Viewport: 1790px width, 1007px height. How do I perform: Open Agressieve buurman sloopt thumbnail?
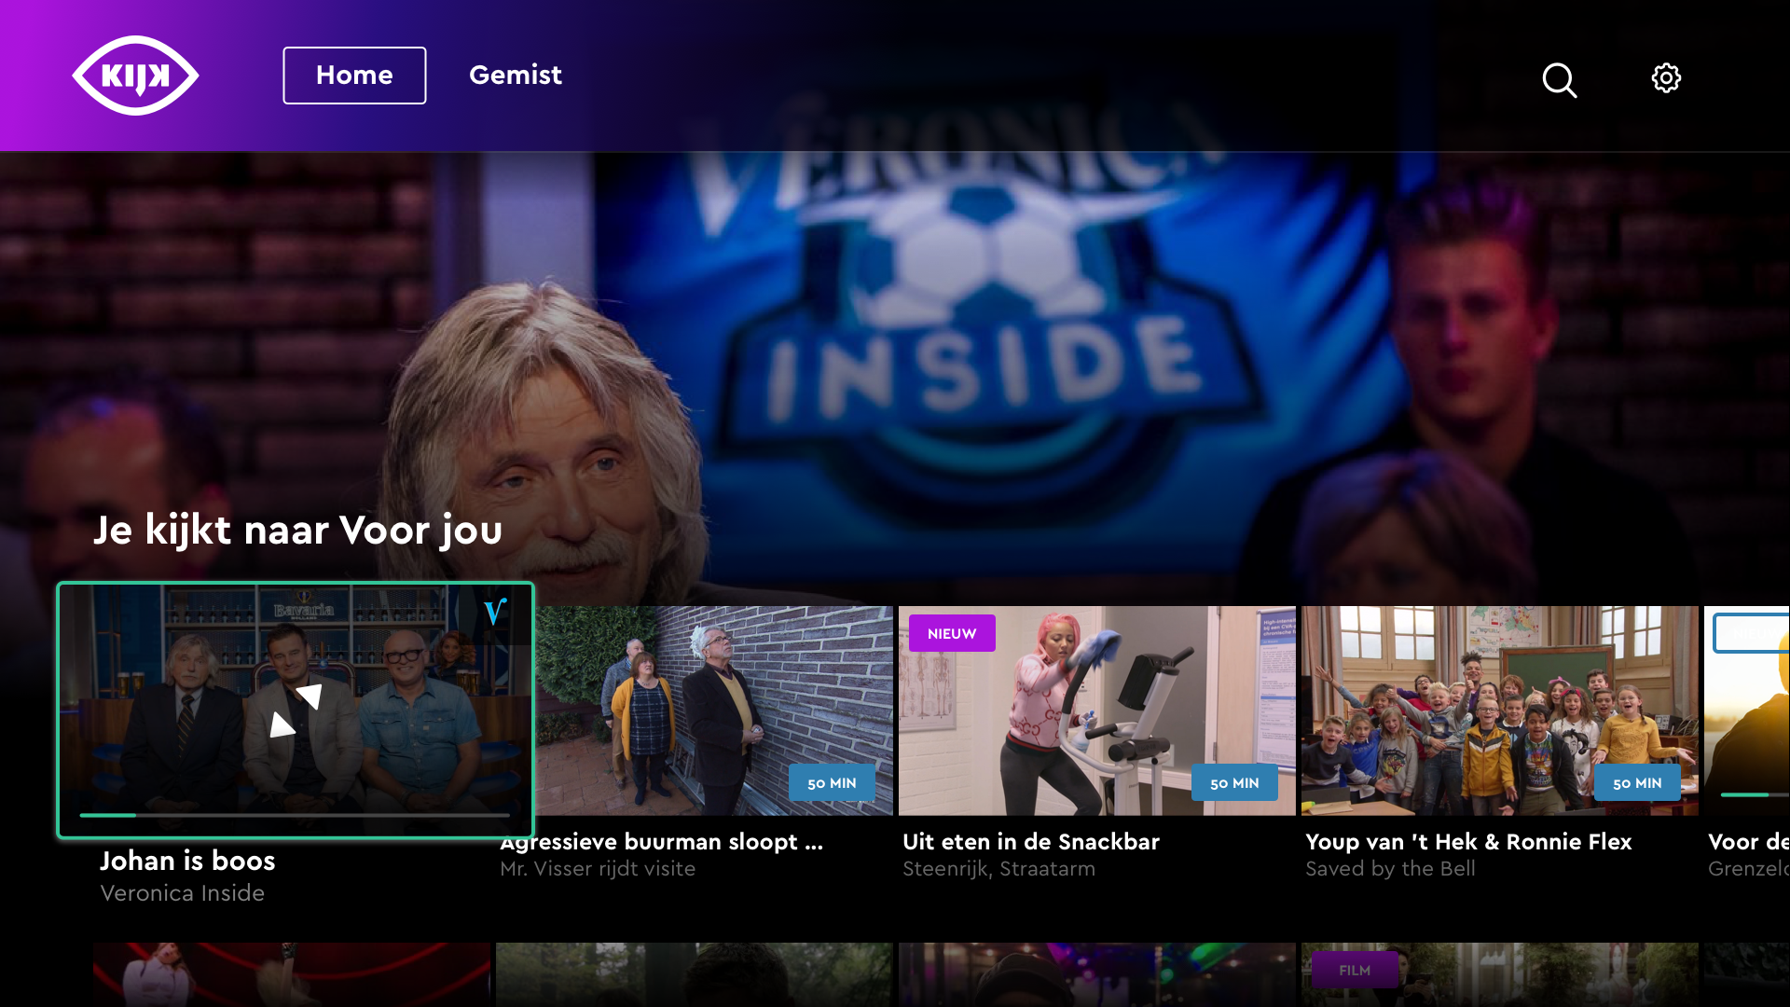pyautogui.click(x=713, y=710)
